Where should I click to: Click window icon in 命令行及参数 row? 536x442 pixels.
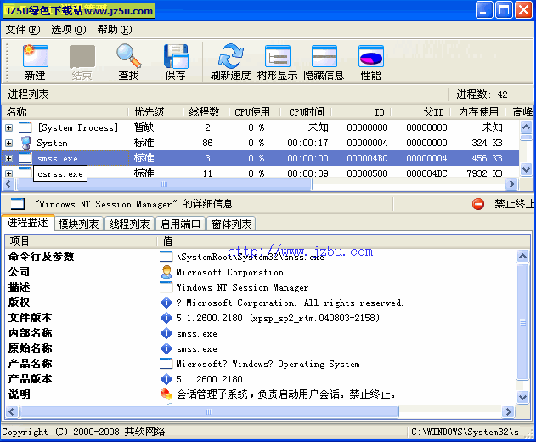(x=166, y=257)
